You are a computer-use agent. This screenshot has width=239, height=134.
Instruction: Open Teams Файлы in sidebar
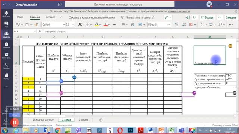tap(6, 76)
